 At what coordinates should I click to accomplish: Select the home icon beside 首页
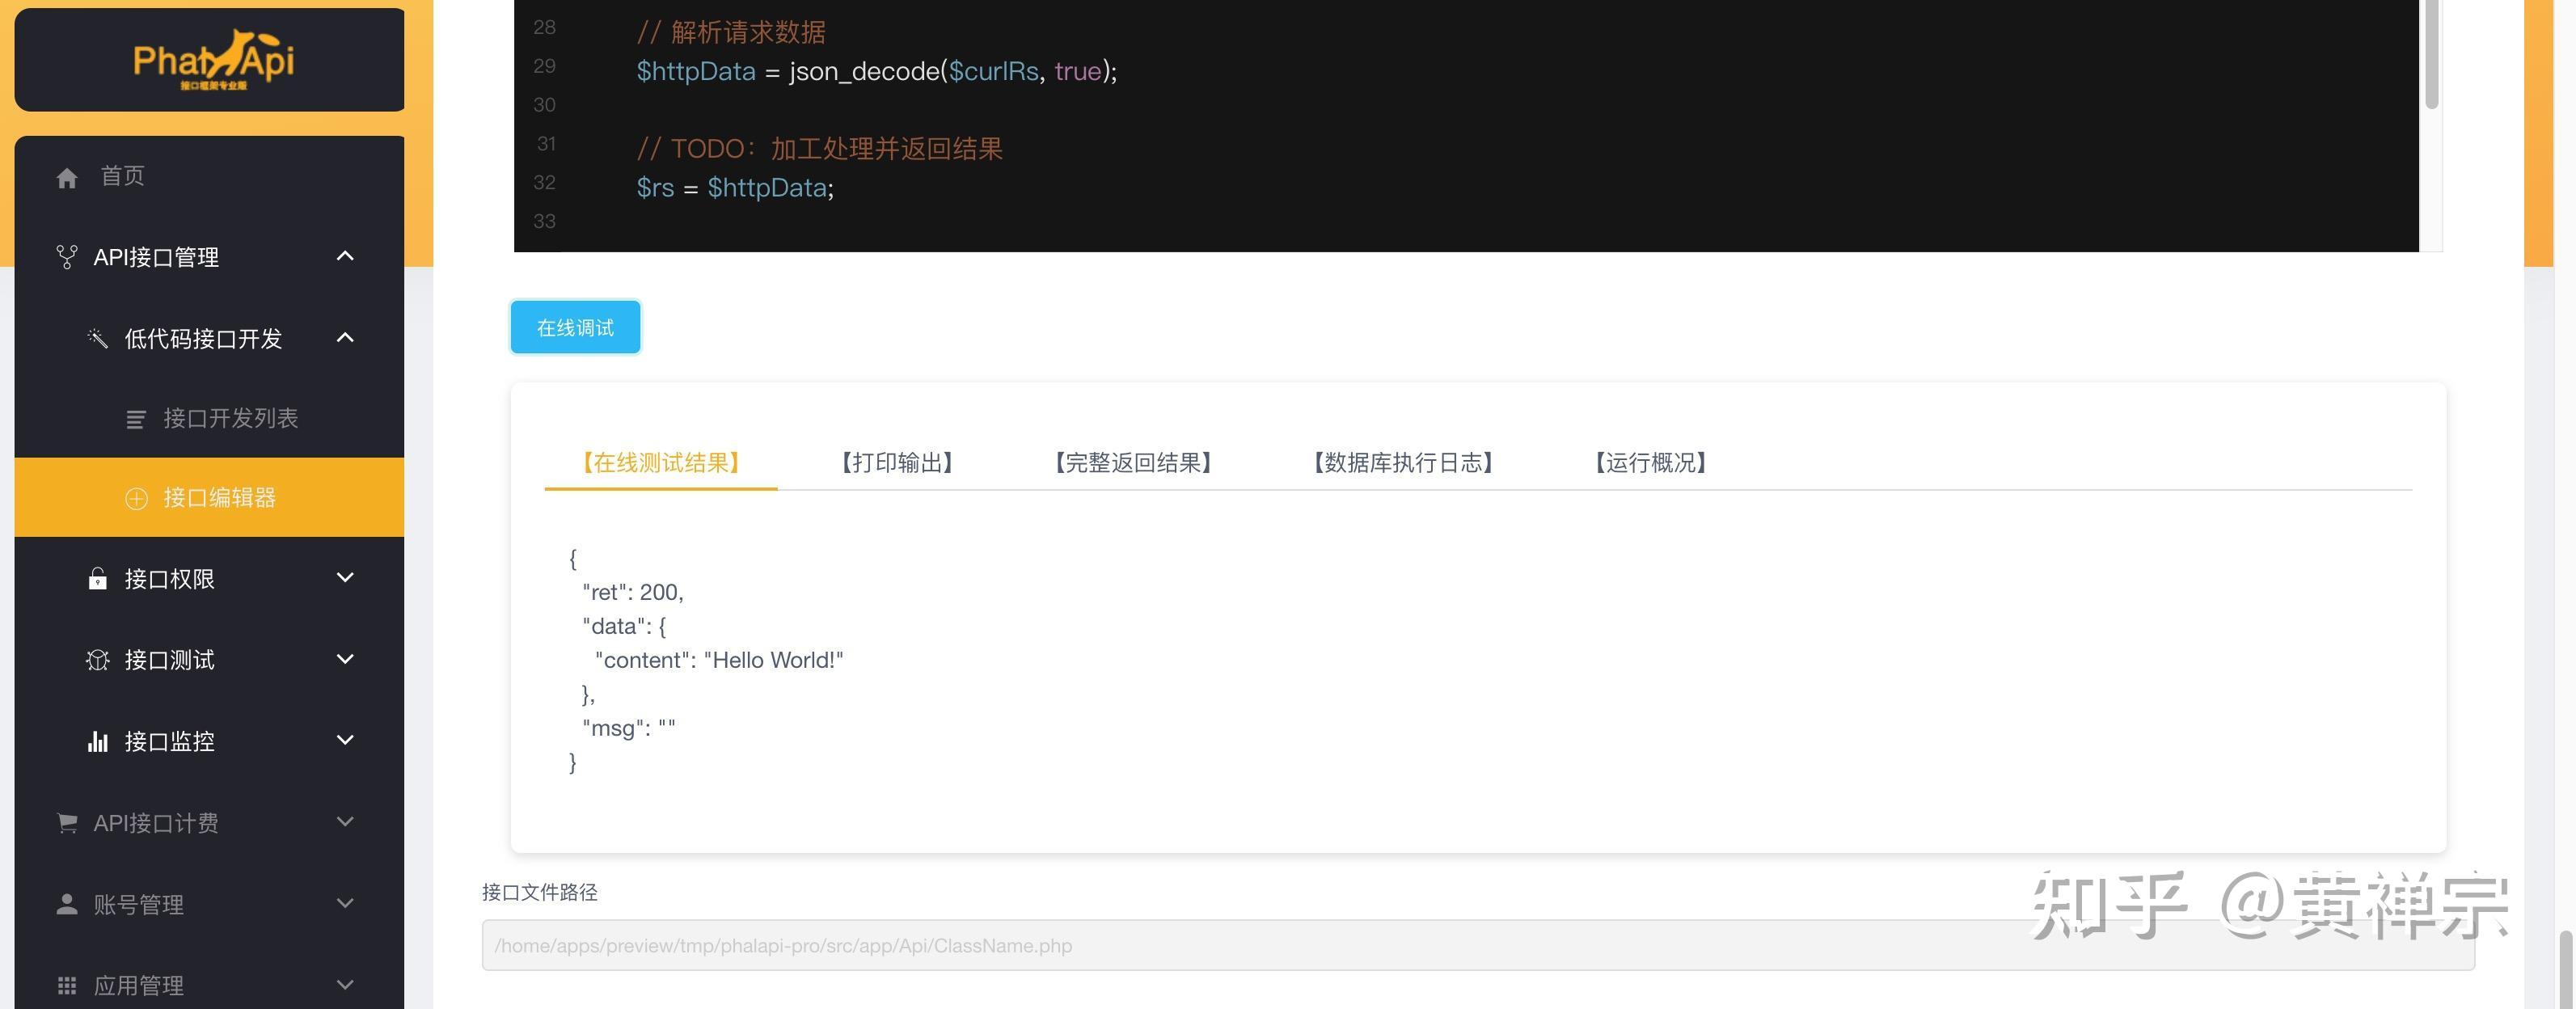tap(67, 176)
